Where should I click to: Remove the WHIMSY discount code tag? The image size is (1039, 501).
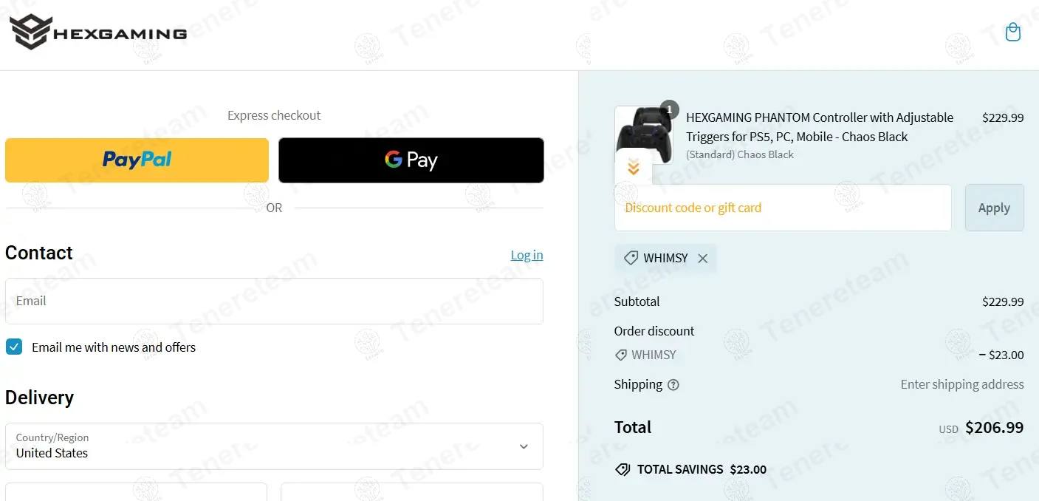pos(703,259)
